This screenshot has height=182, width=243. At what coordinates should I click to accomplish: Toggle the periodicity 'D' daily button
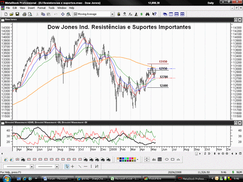[209, 154]
